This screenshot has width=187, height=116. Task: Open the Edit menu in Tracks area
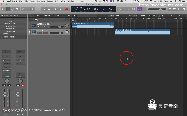tap(38, 16)
